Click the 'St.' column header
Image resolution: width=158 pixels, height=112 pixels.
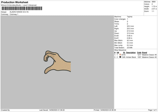[x=124, y=53]
